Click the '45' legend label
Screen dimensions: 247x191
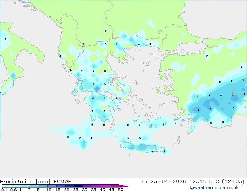coord(111,189)
